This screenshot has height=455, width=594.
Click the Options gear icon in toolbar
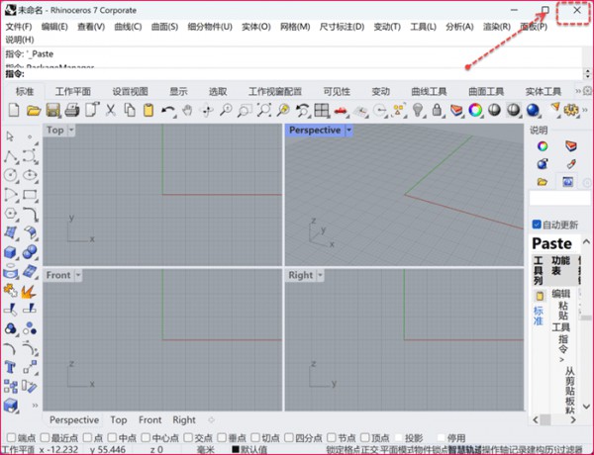pos(571,110)
